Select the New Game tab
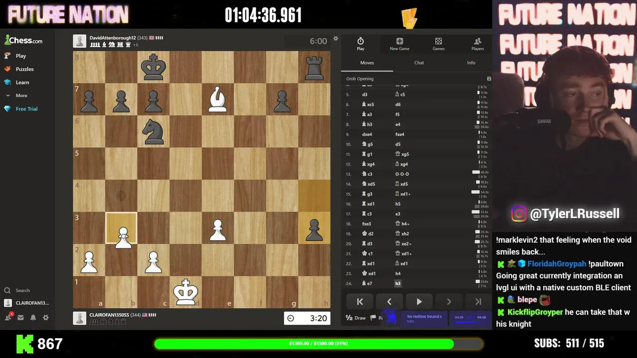Viewport: 637px width, 358px height. (x=400, y=44)
